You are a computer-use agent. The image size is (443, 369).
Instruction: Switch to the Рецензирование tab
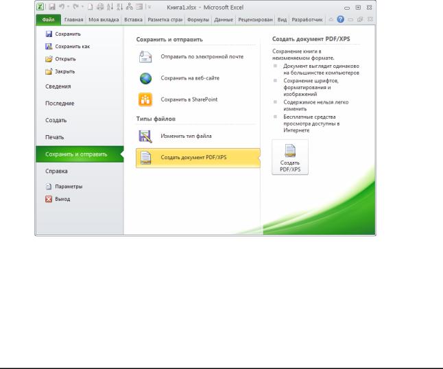click(x=255, y=20)
